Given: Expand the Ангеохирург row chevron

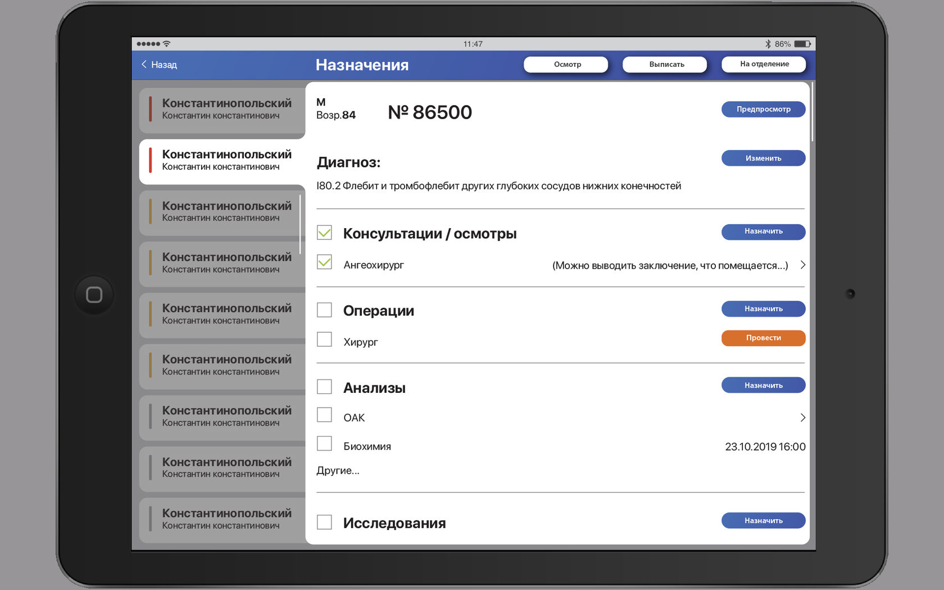Looking at the screenshot, I should tap(802, 265).
